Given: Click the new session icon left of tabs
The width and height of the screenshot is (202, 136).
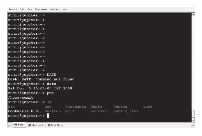Looking at the screenshot, I should 10,125.
